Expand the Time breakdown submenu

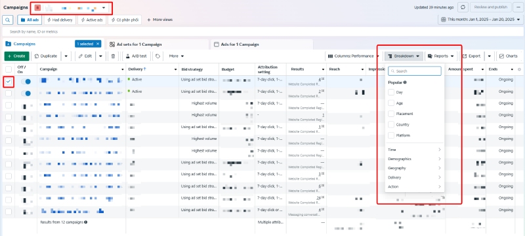tap(415, 150)
